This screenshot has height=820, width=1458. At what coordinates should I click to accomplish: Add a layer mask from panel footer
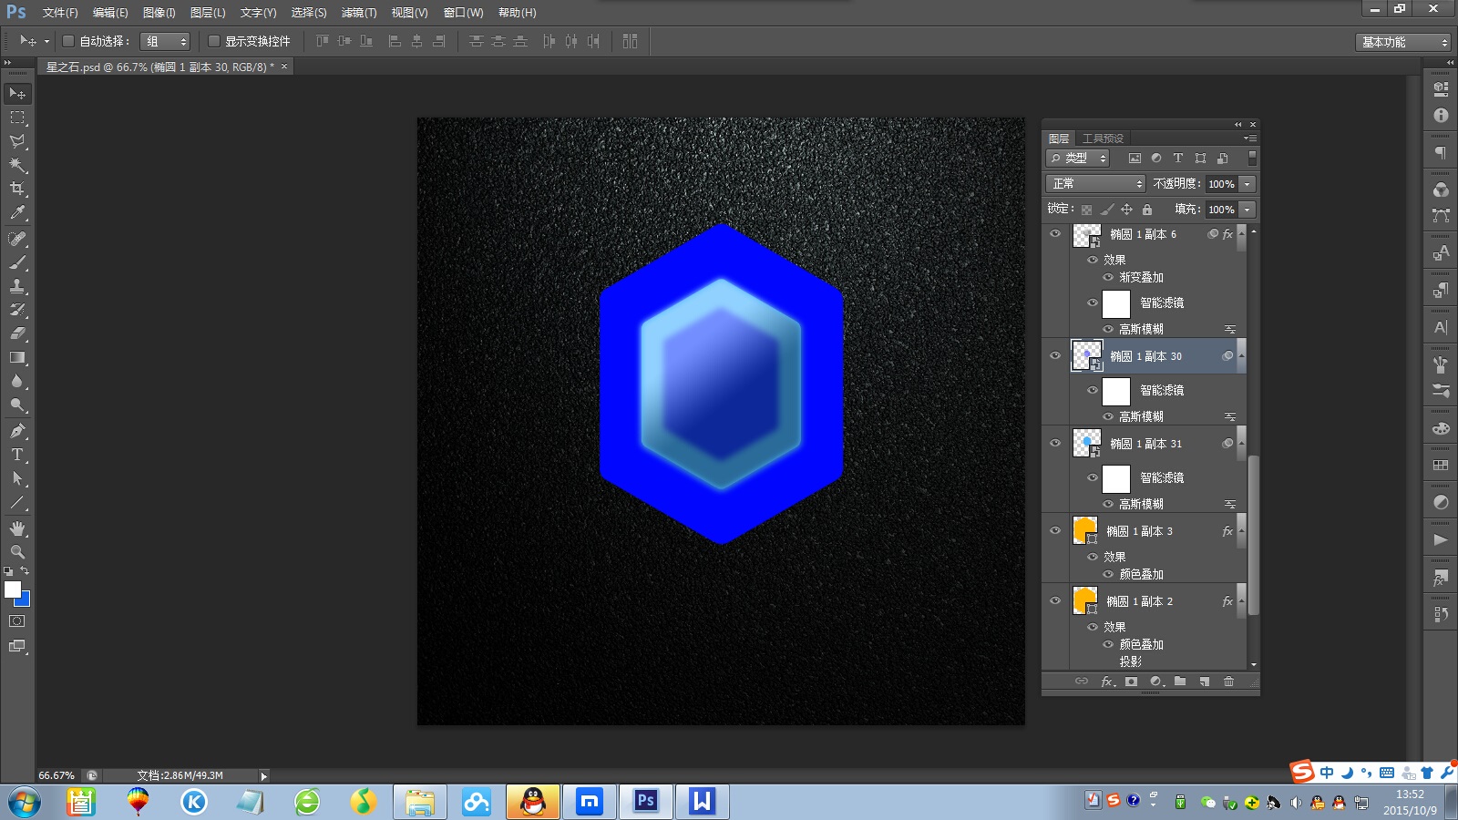pos(1131,682)
